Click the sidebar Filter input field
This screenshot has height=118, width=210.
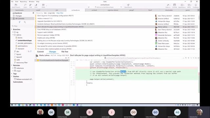(x=22, y=26)
